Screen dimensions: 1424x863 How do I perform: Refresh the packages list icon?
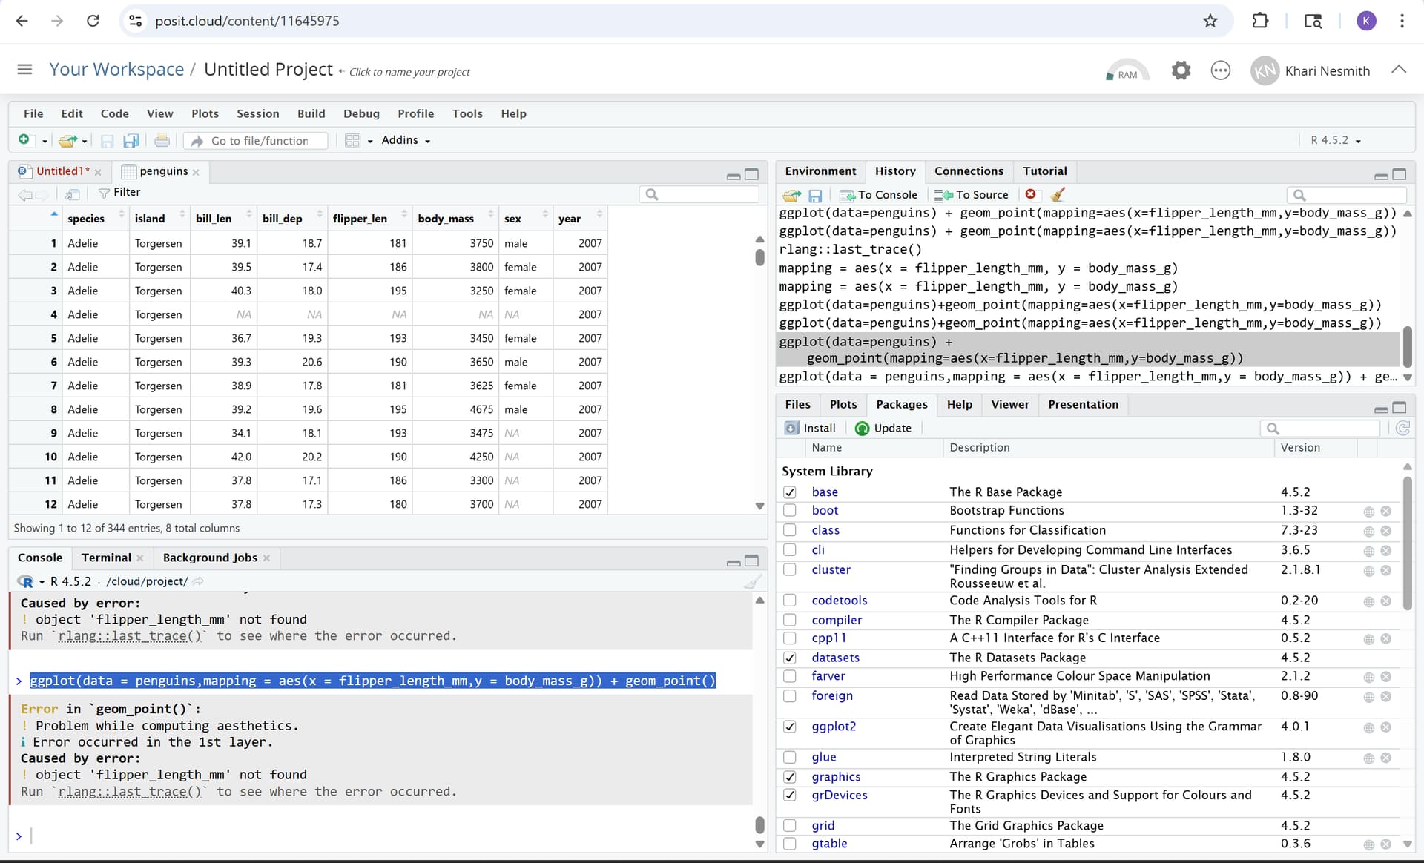[x=1402, y=428]
